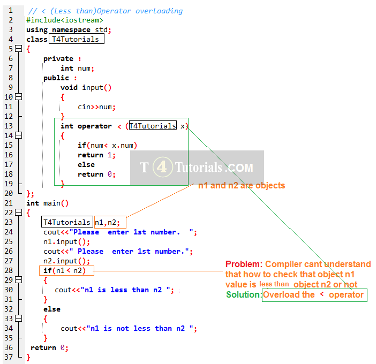This screenshot has width=376, height=364.
Task: Click the class name 'T4Tutorials' on line 4
Action: tap(77, 39)
